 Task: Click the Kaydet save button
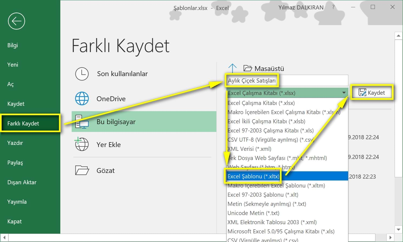point(372,93)
